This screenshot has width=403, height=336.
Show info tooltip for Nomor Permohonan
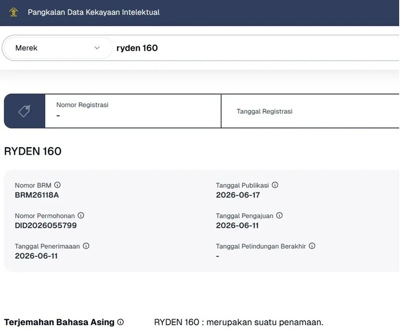(81, 216)
